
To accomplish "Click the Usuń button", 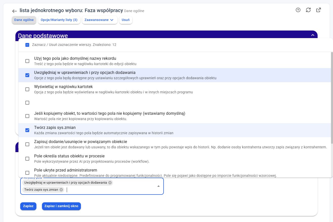I will [126, 20].
